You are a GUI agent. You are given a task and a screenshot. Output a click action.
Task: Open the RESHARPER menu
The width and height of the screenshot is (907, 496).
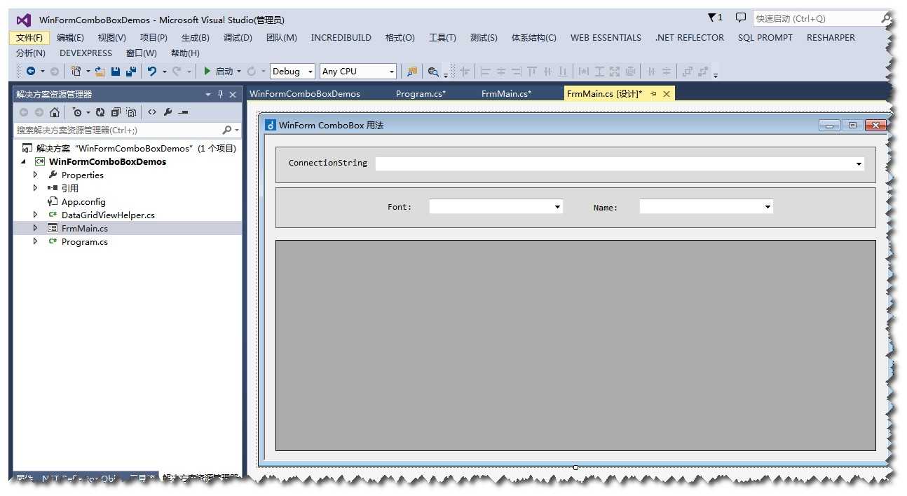point(831,38)
